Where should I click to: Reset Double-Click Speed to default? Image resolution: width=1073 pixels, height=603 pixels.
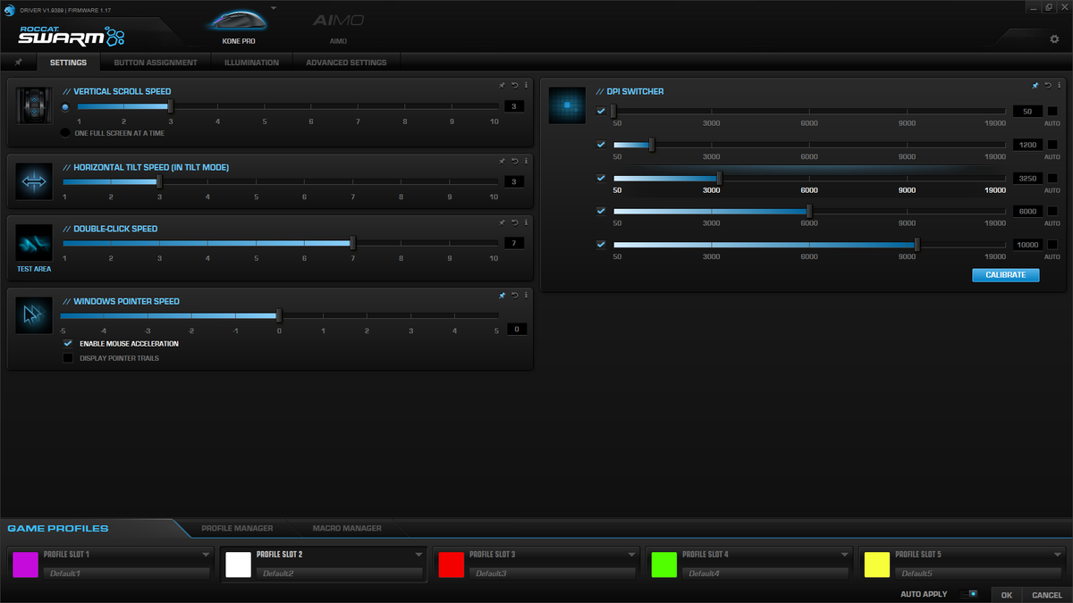(x=515, y=222)
